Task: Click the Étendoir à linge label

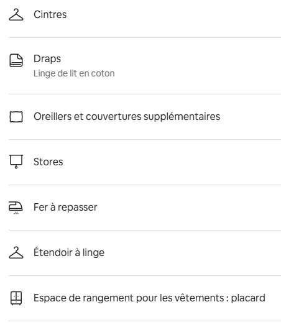Action: (x=69, y=252)
